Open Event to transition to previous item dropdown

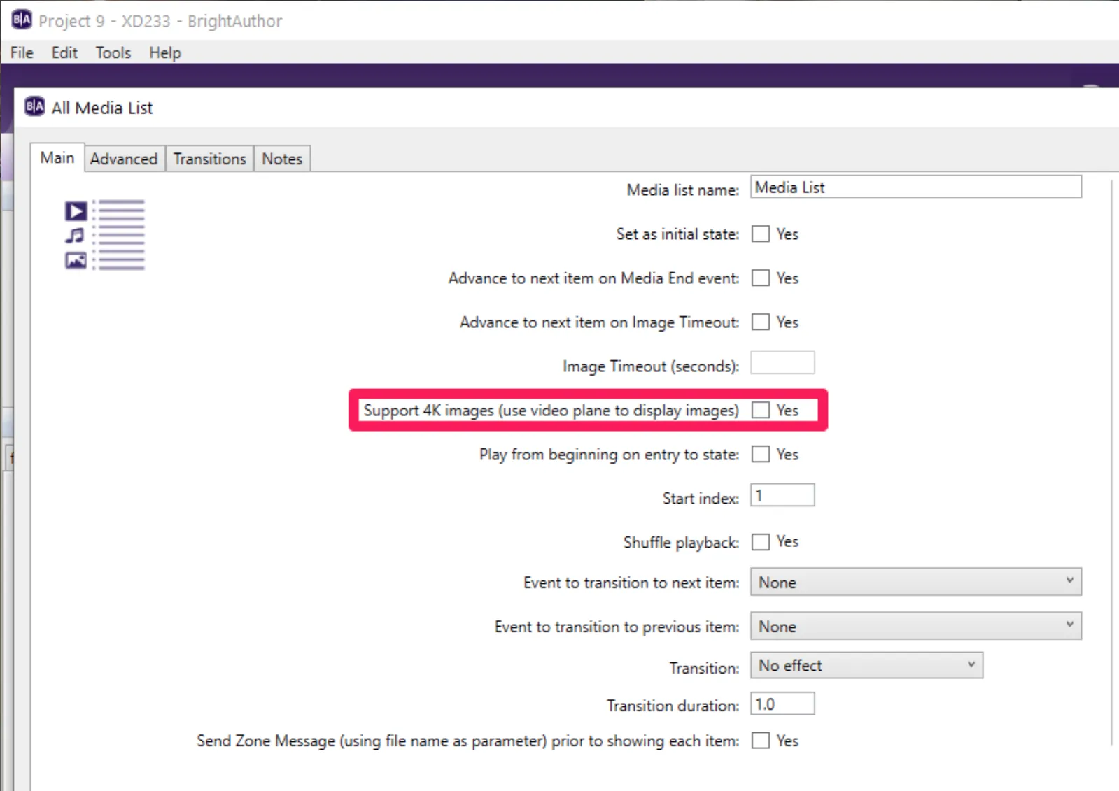pos(916,626)
